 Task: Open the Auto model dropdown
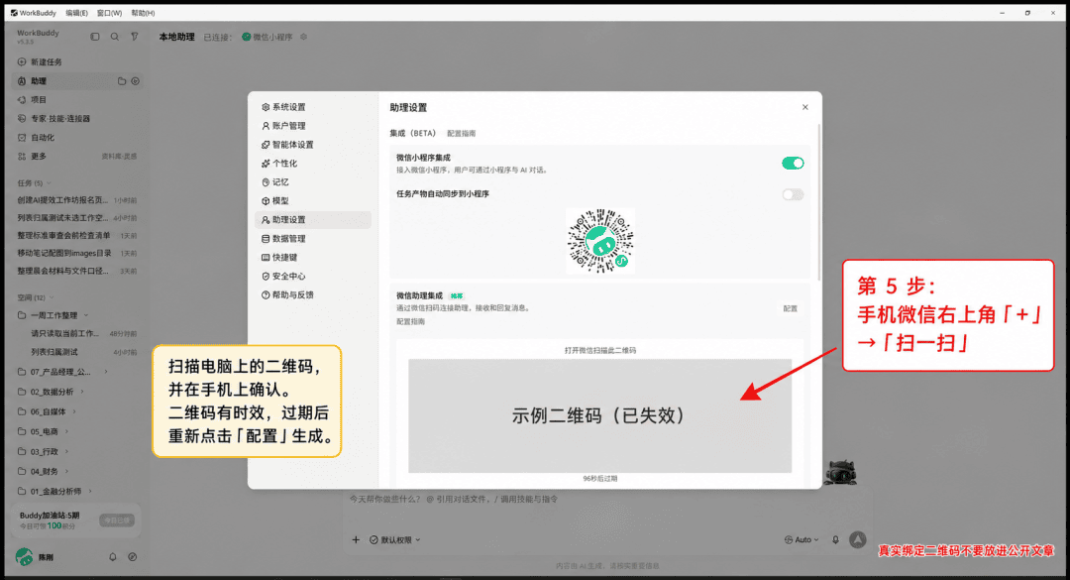point(802,539)
